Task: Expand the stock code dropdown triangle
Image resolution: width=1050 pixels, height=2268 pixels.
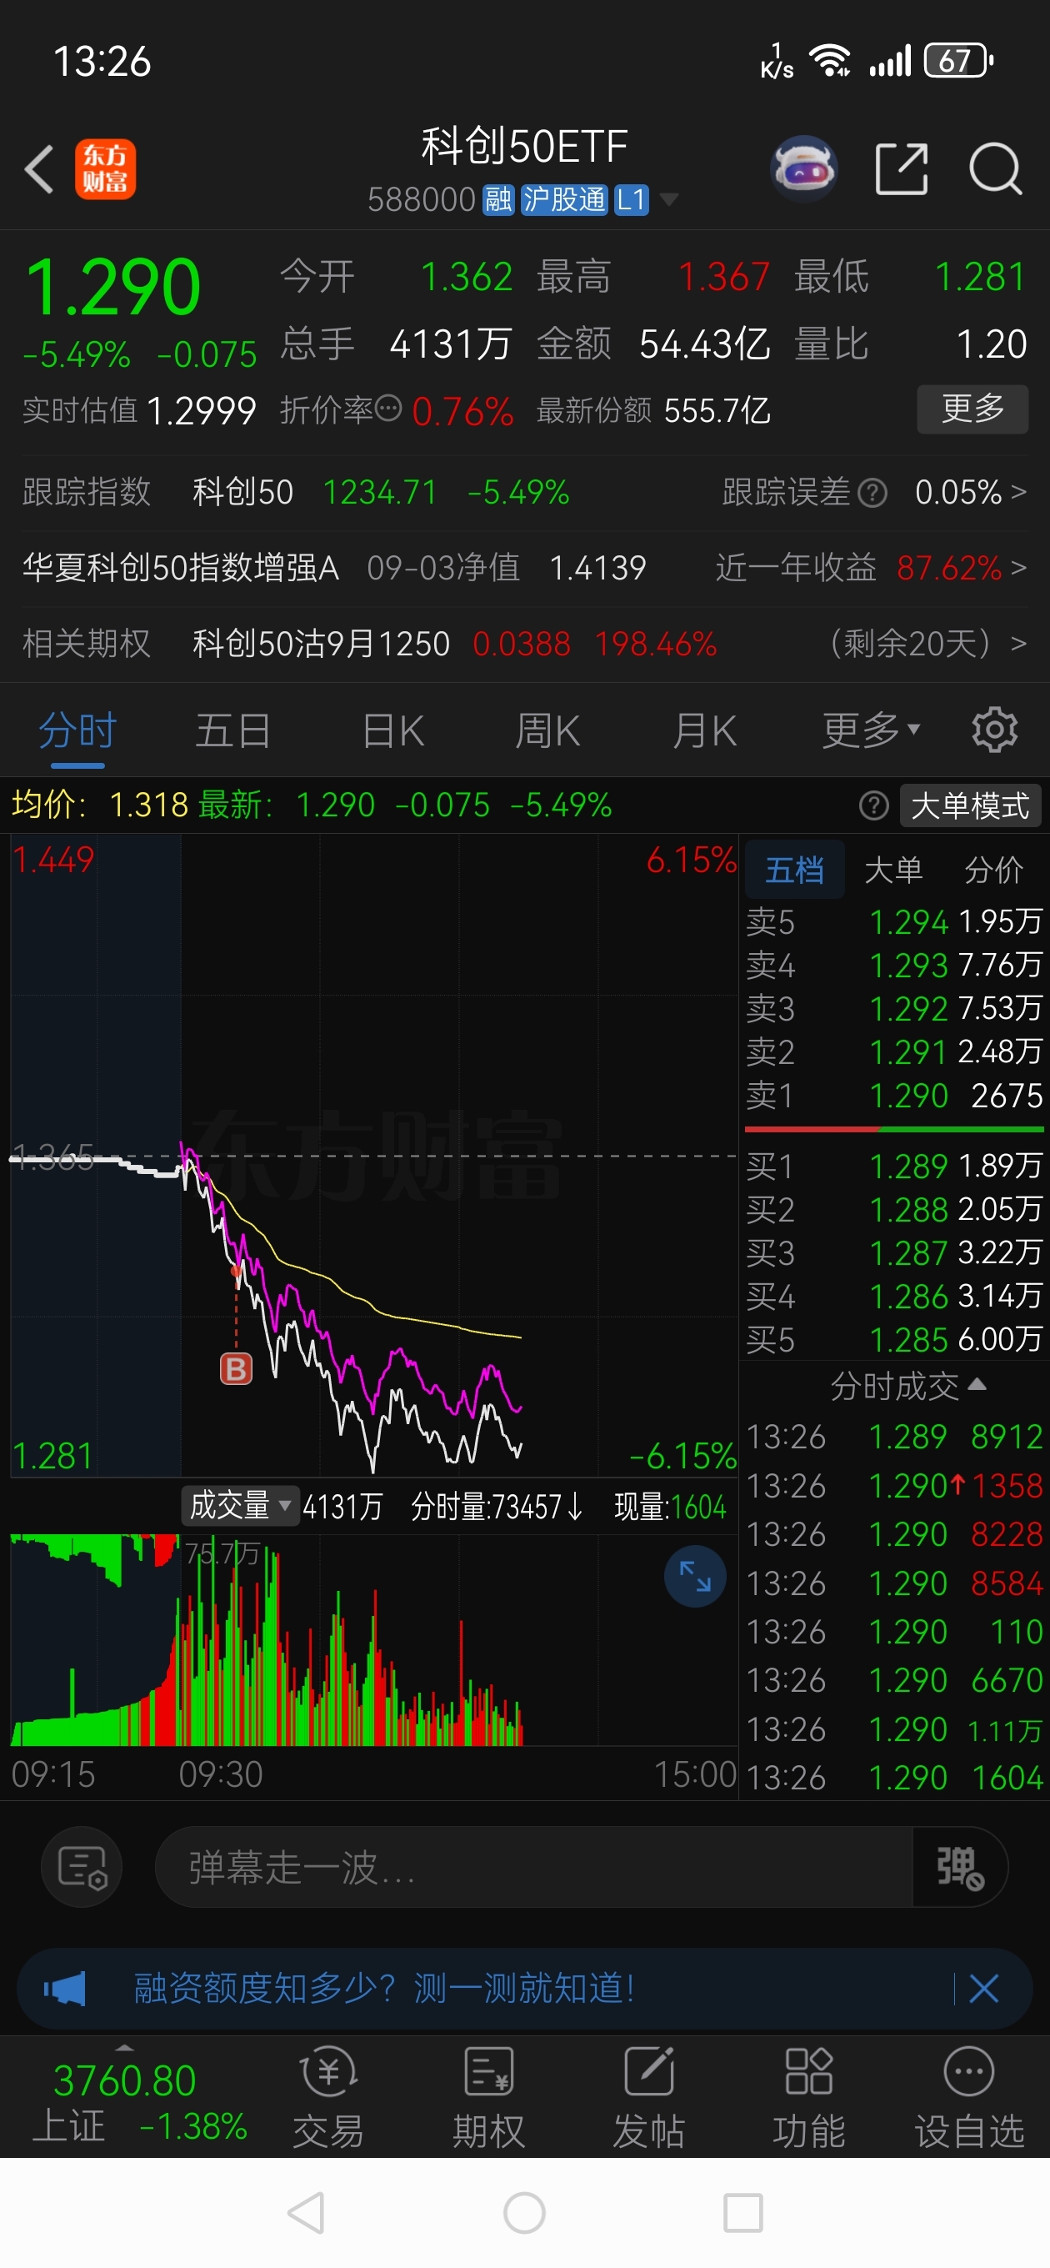Action: pos(669,200)
